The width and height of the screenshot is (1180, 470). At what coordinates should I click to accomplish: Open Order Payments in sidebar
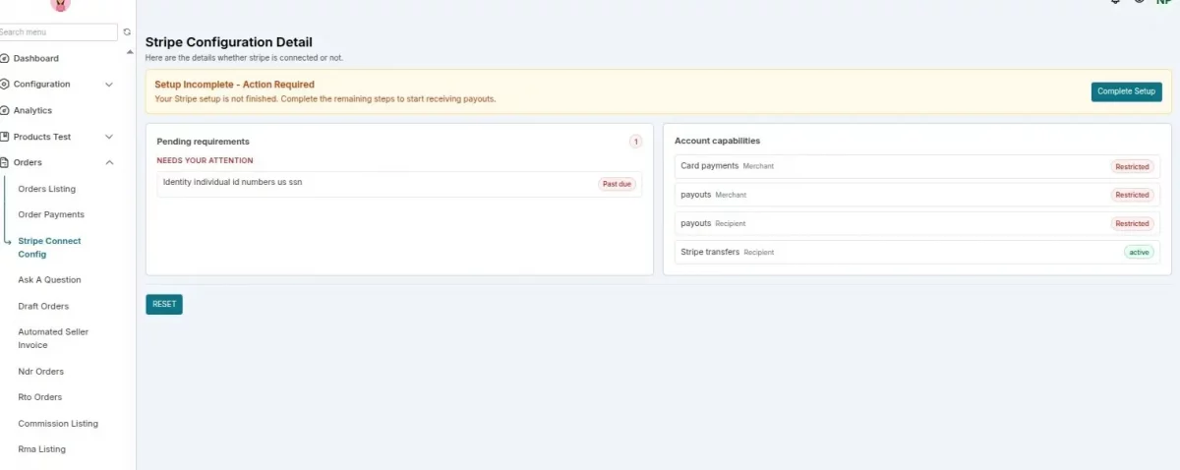click(51, 214)
